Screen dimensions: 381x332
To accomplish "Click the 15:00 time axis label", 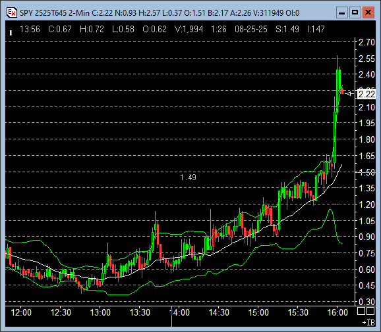I will [258, 312].
